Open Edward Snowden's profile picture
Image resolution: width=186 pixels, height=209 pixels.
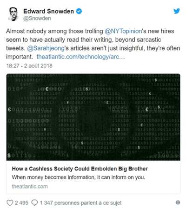coord(13,14)
